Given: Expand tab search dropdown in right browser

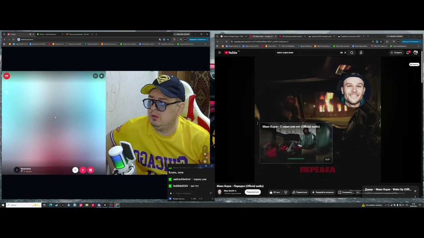Looking at the screenshot, I should [217, 36].
